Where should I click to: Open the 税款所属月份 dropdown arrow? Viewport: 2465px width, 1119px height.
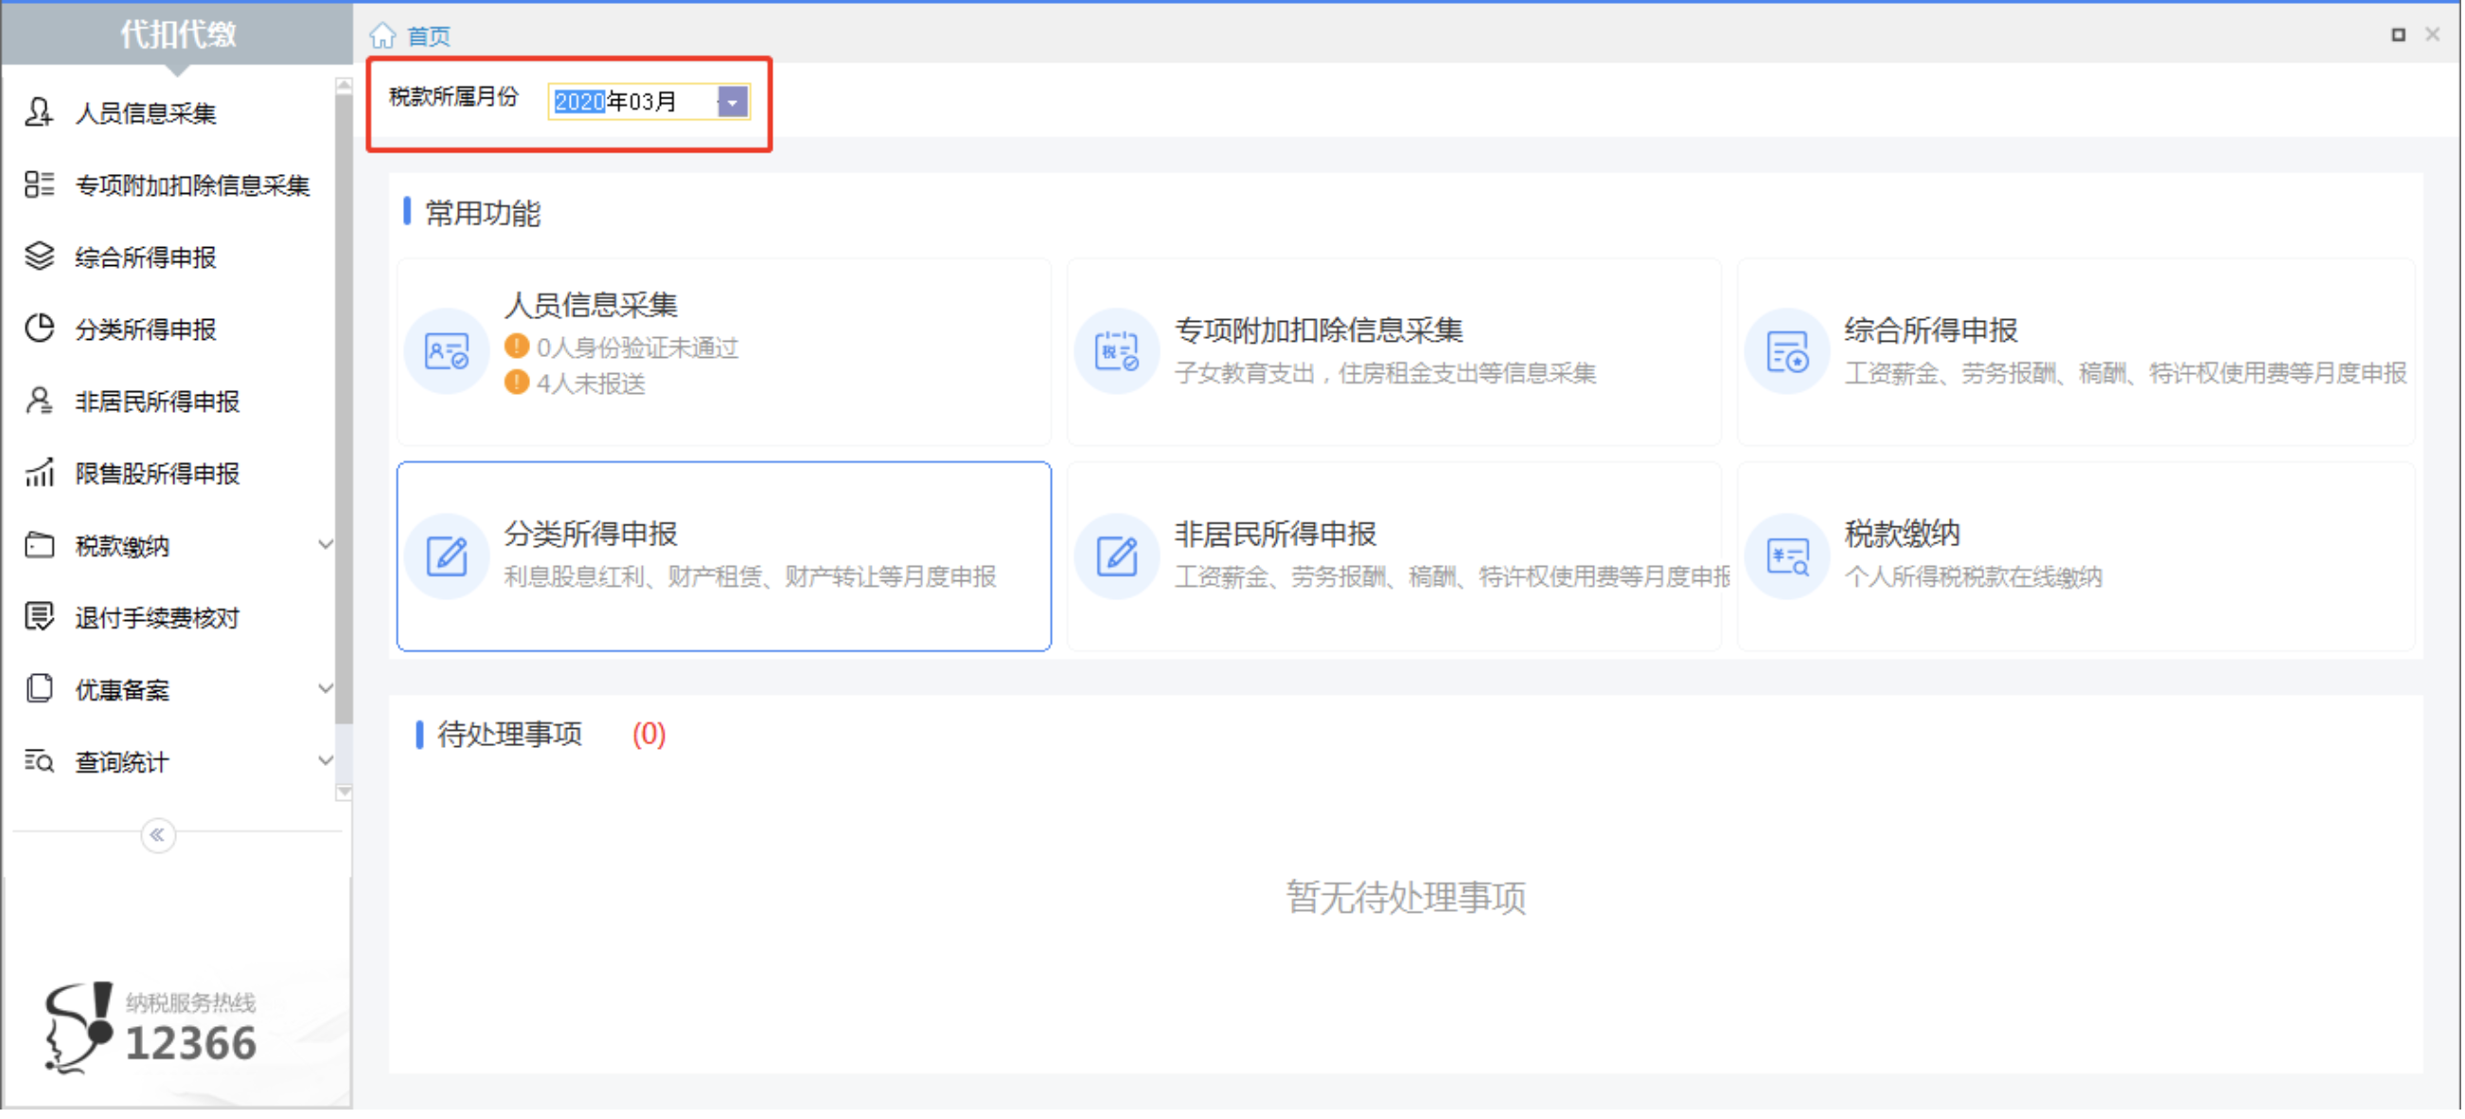click(733, 101)
